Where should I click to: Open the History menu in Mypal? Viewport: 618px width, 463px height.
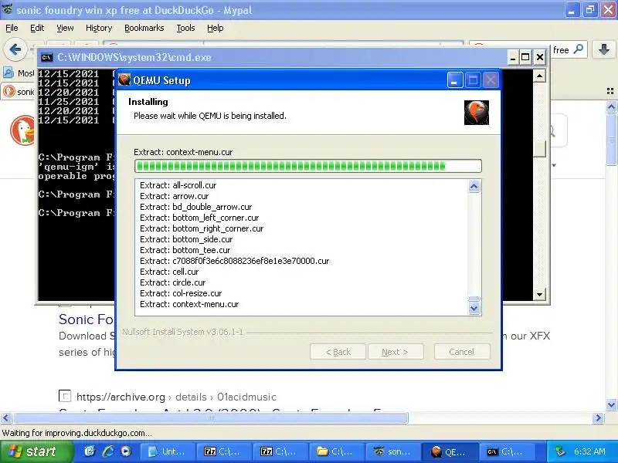tap(99, 28)
